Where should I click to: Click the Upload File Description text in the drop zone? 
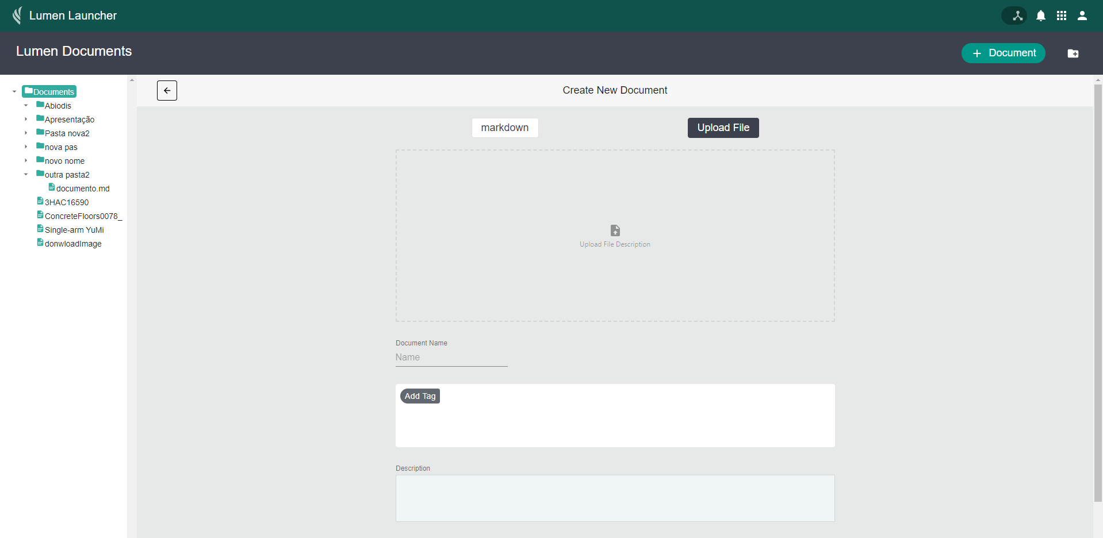point(615,244)
